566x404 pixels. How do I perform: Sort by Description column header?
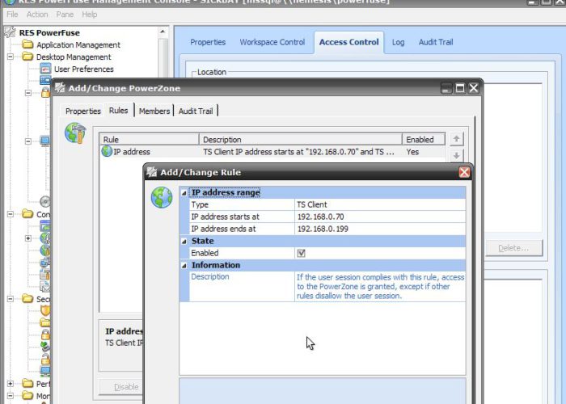(300, 140)
